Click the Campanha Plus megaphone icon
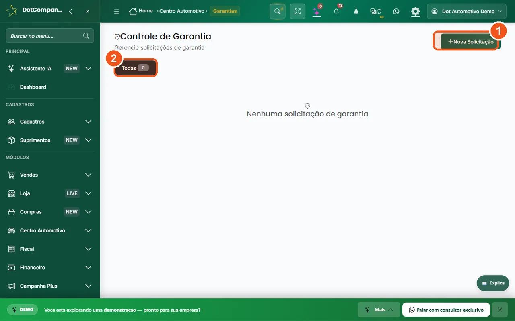This screenshot has height=321, width=515. [12, 286]
